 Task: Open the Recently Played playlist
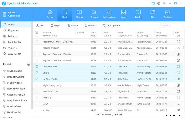(x=16, y=89)
